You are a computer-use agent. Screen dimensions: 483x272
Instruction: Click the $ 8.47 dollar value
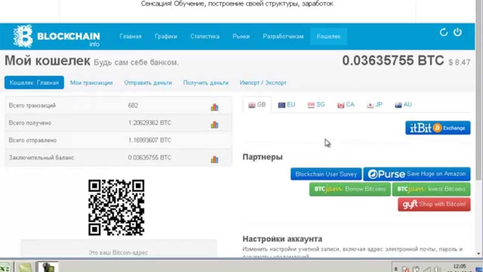[x=459, y=62]
